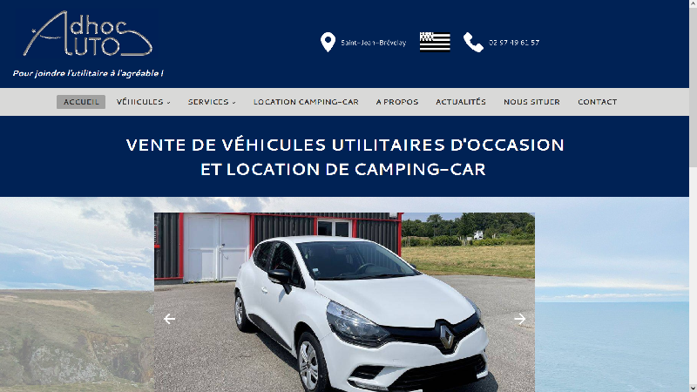This screenshot has width=697, height=392.
Task: Advance carousel with right arrow
Action: tap(519, 319)
